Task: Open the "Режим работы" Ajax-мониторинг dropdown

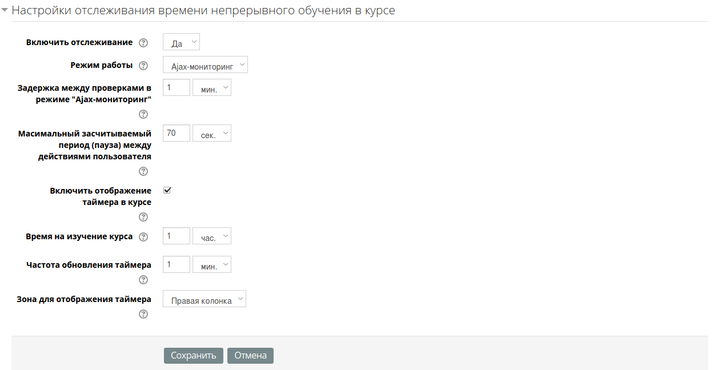Action: 205,66
